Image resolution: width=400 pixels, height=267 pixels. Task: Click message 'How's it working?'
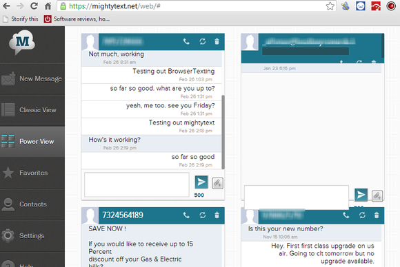(114, 140)
